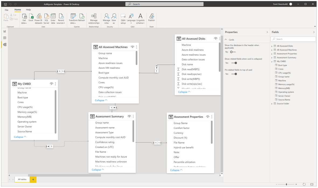Screen dimensions: 318x188
Task: Search fields in the Fields pane
Action: [293, 39]
